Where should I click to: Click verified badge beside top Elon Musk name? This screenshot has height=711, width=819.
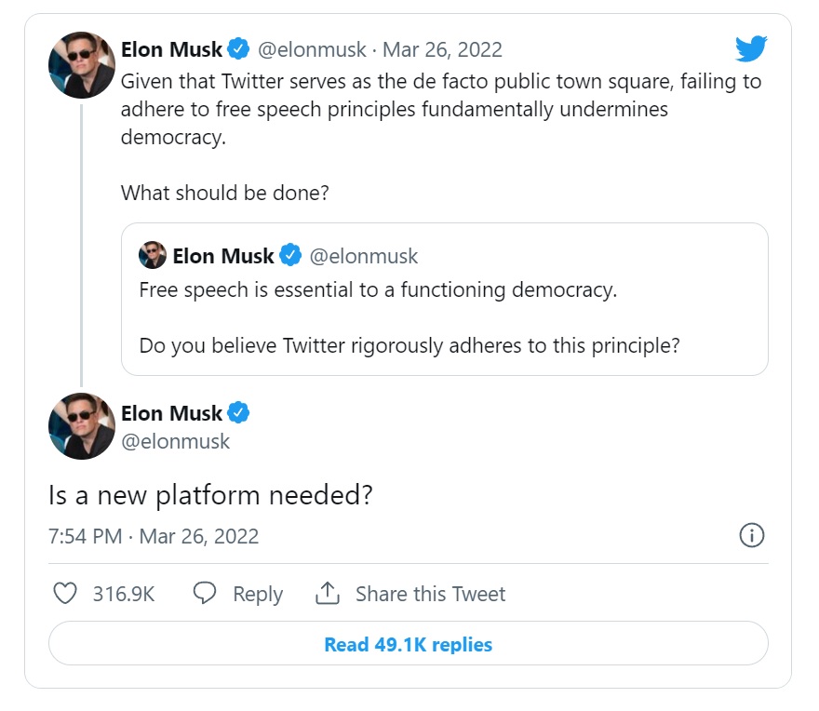240,48
